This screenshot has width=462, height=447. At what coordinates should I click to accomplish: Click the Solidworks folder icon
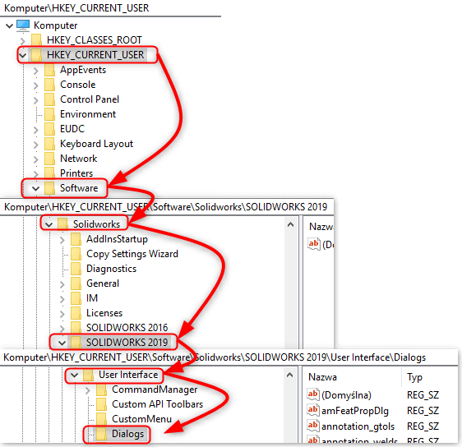tap(62, 224)
